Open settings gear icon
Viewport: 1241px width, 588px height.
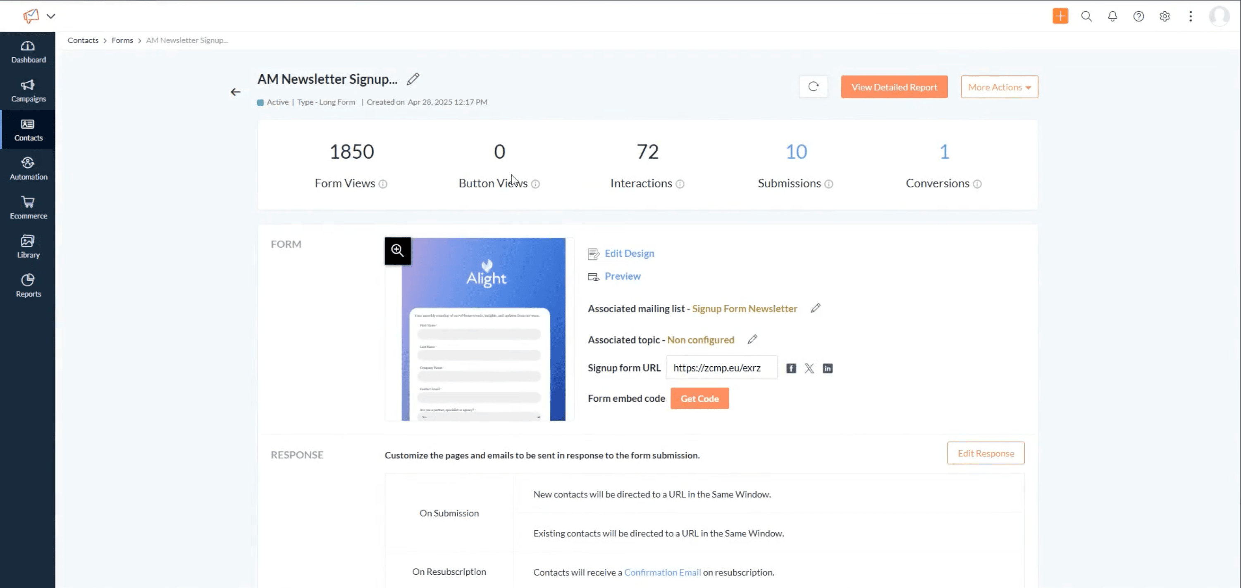click(x=1165, y=16)
